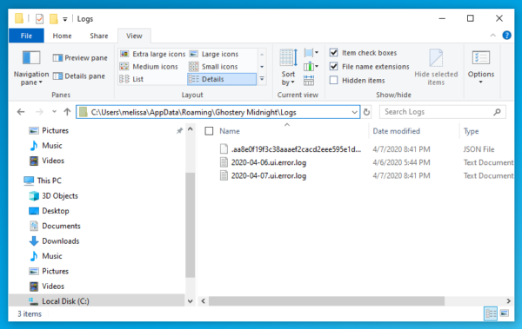The width and height of the screenshot is (522, 329).
Task: Switch layout to List view
Action: (x=131, y=79)
